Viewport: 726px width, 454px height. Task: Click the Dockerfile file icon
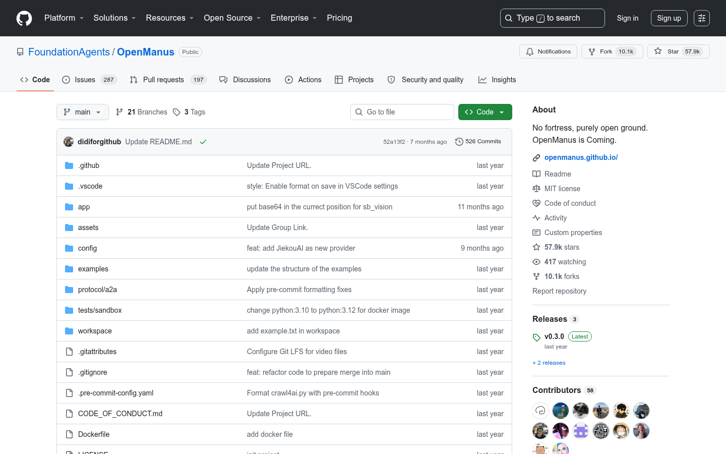pyautogui.click(x=69, y=434)
